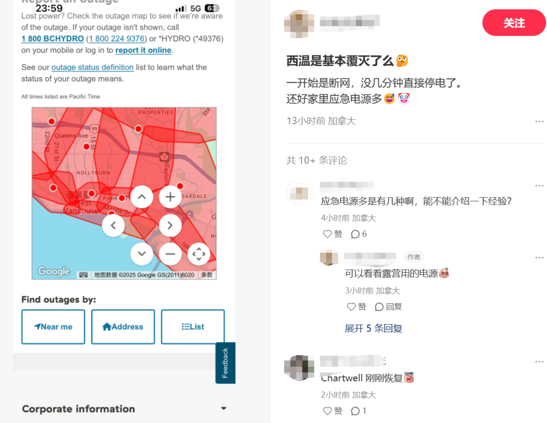Image resolution: width=547 pixels, height=423 pixels.
Task: Pan the outage map left
Action: 113,226
